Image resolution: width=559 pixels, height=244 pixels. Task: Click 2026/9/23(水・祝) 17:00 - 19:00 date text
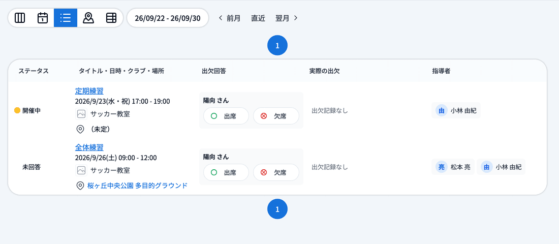coord(122,101)
